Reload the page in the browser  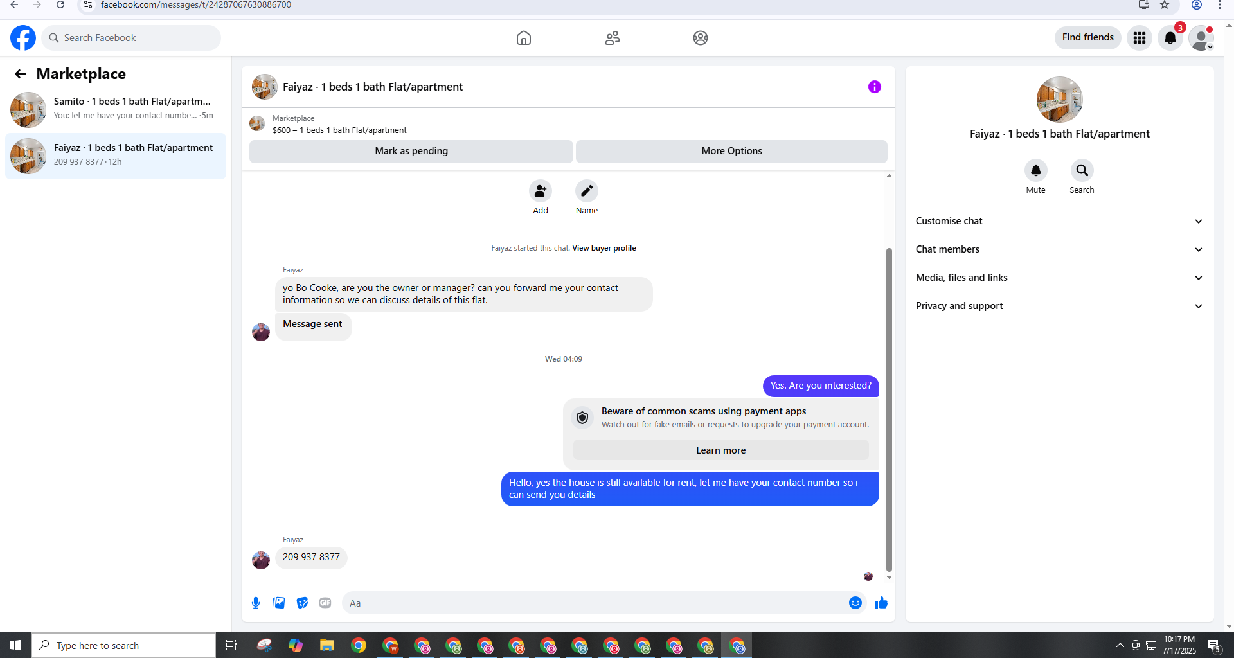[x=60, y=5]
